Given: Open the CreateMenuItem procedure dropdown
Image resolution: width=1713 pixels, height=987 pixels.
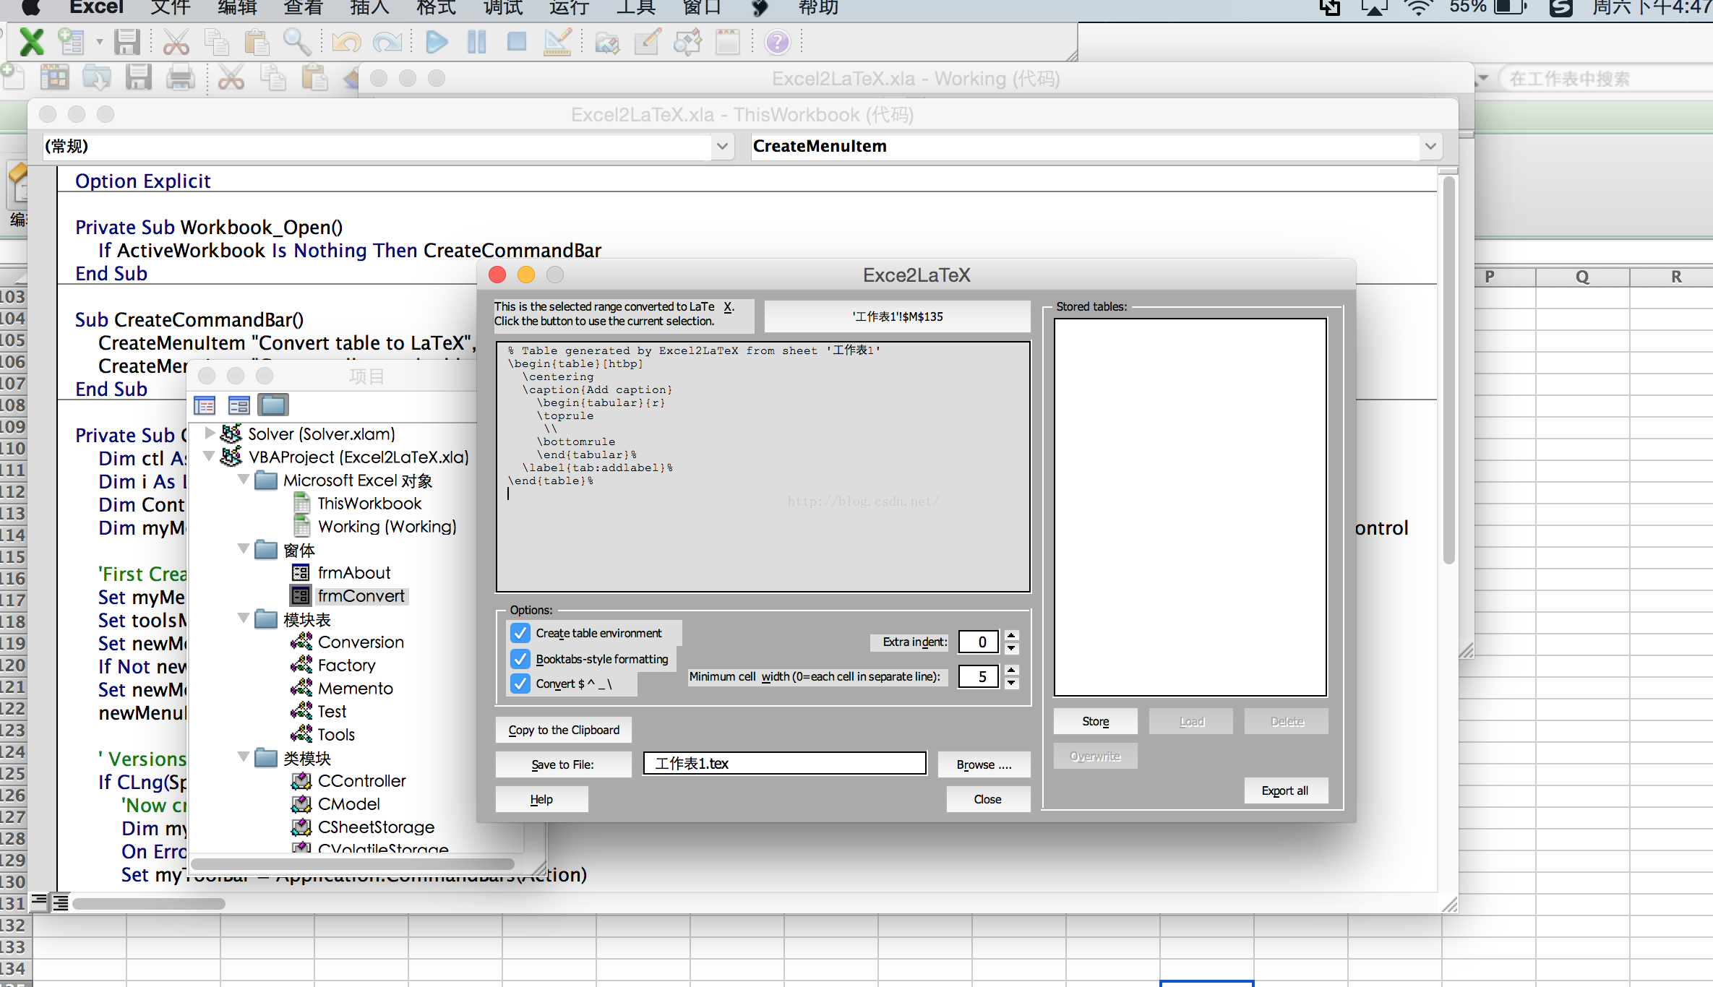Looking at the screenshot, I should [1430, 146].
